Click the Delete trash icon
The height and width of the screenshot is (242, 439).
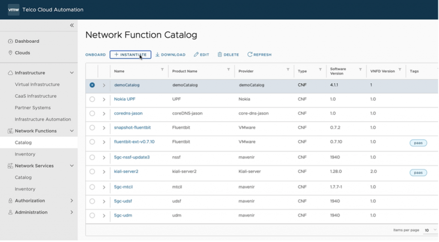(220, 55)
